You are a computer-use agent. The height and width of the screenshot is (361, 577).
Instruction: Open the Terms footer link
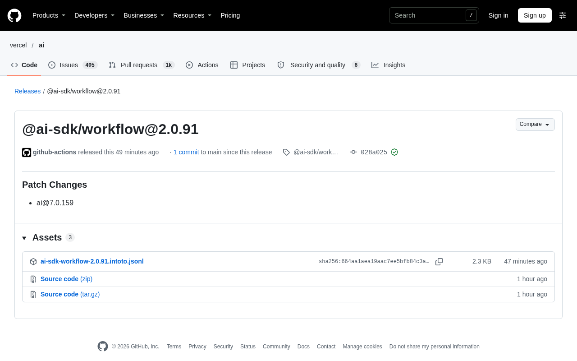[174, 347]
